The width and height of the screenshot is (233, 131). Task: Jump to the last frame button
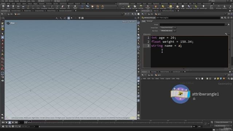tap(16, 122)
